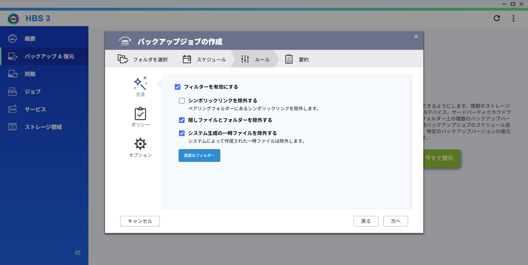Collapse the left sidebar with double chevron
Viewport: 528px width, 265px height.
78,252
